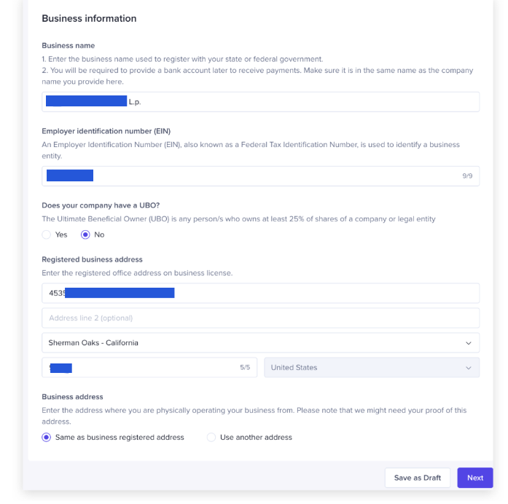The width and height of the screenshot is (508, 504).
Task: Click the chevron arrow of the country dropdown
Action: [x=468, y=368]
